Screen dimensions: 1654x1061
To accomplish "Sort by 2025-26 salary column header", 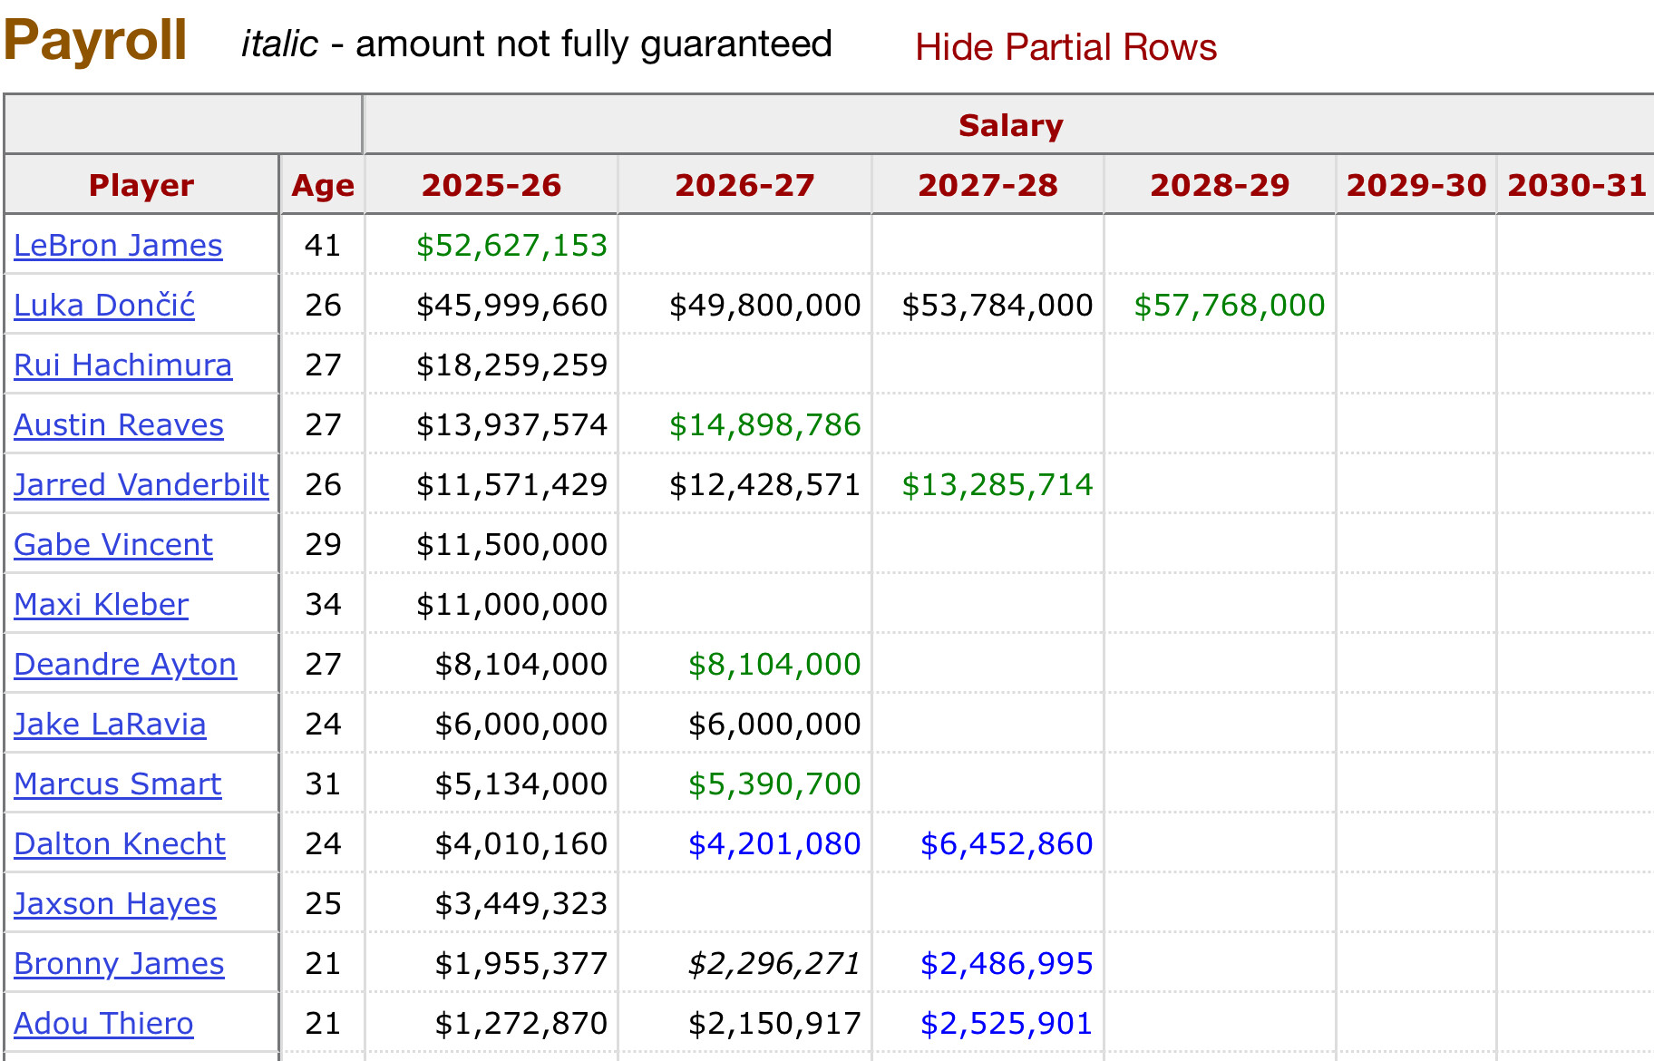I will pos(491,185).
